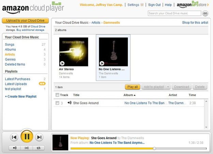
Task: Click the track list scrollbar down arrow
Action: pos(206,127)
